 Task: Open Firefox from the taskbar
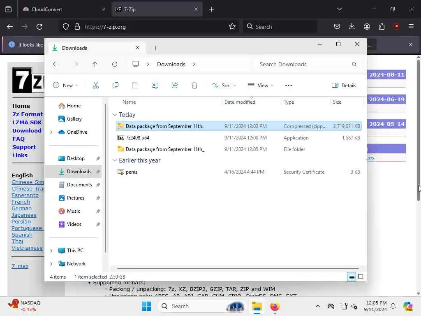275,306
